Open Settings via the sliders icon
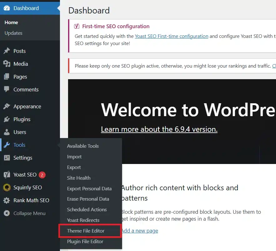The height and width of the screenshot is (251, 276). coord(7,158)
